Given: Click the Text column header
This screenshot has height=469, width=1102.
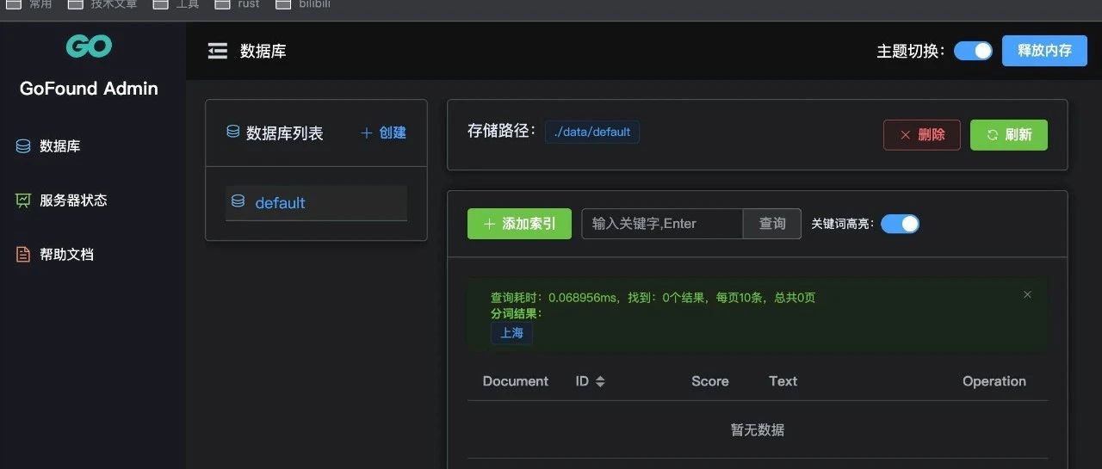Looking at the screenshot, I should coord(783,381).
